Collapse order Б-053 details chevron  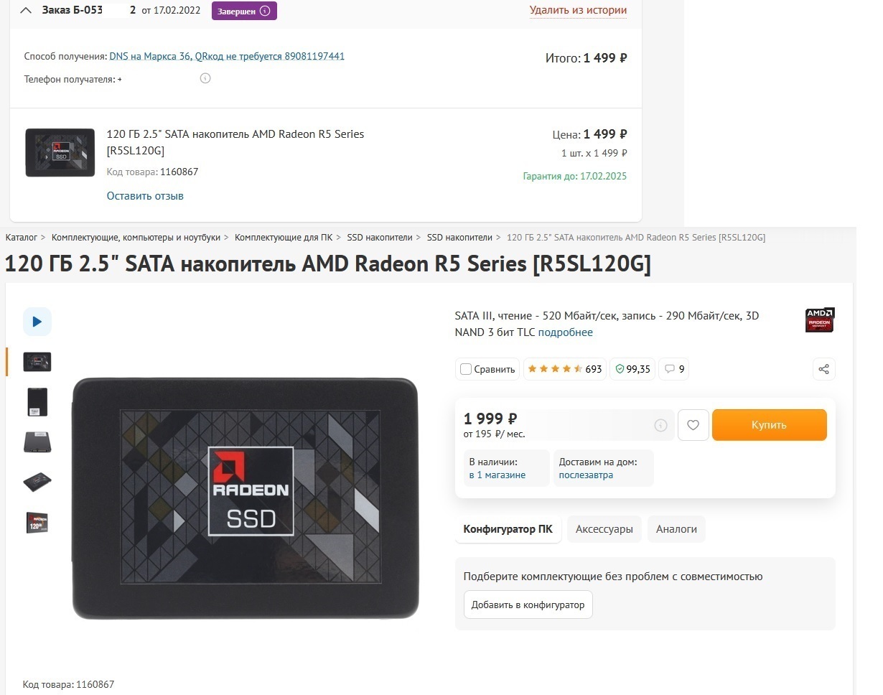(x=26, y=11)
